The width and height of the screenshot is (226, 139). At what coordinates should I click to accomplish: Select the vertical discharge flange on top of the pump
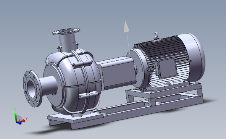coord(66,31)
